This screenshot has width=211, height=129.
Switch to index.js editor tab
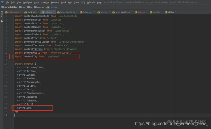[48, 12]
